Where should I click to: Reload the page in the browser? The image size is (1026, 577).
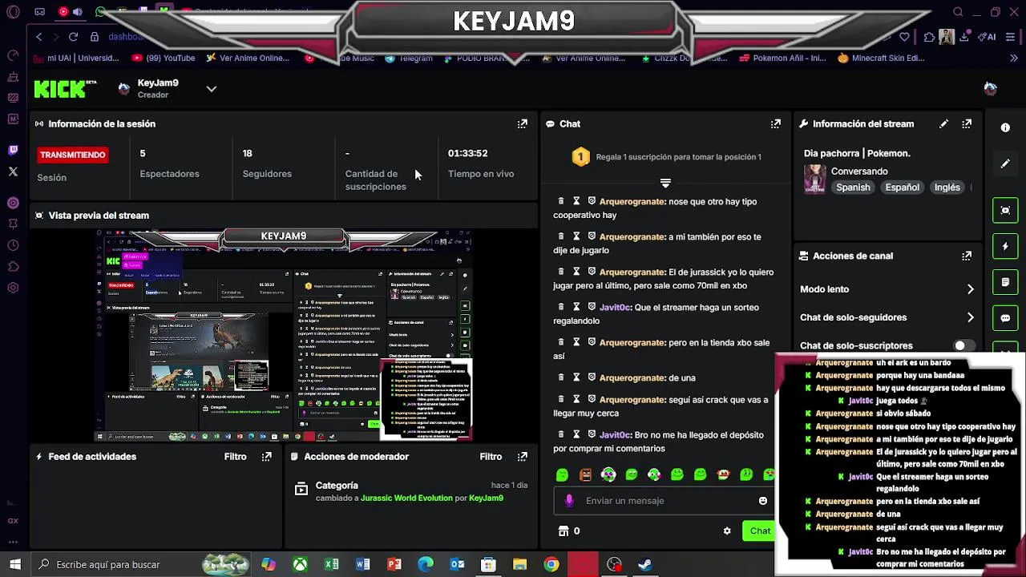click(73, 37)
